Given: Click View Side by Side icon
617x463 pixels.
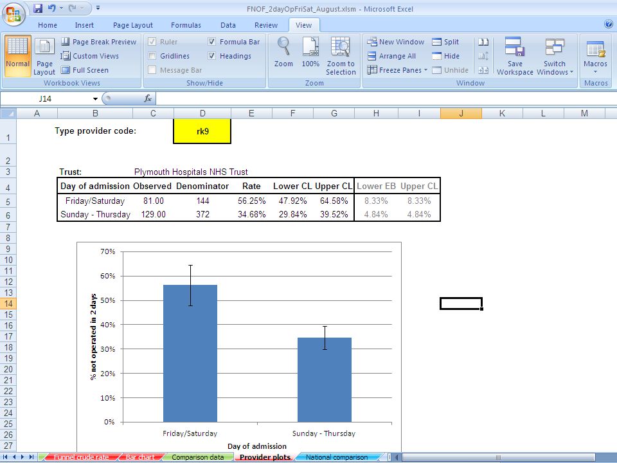Looking at the screenshot, I should (483, 42).
